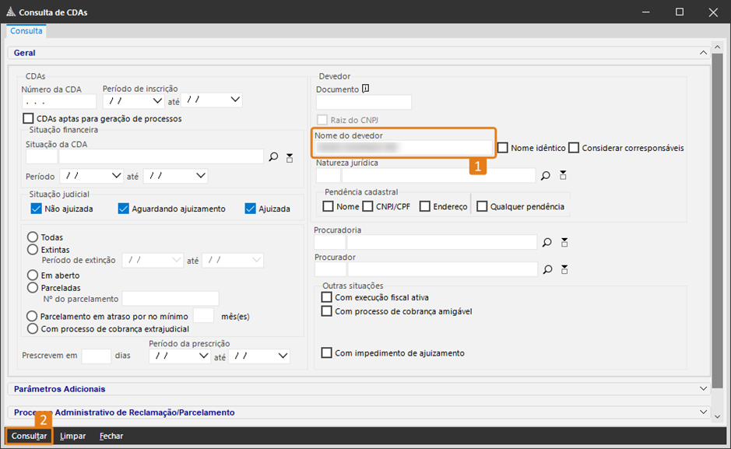This screenshot has height=449, width=731.
Task: Click clear filter icon beside Situação da CDA
Action: pos(290,157)
